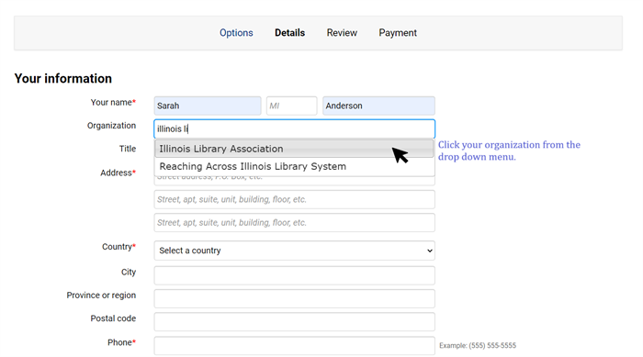Click the MI middle initial field
This screenshot has height=357, width=643.
[291, 106]
